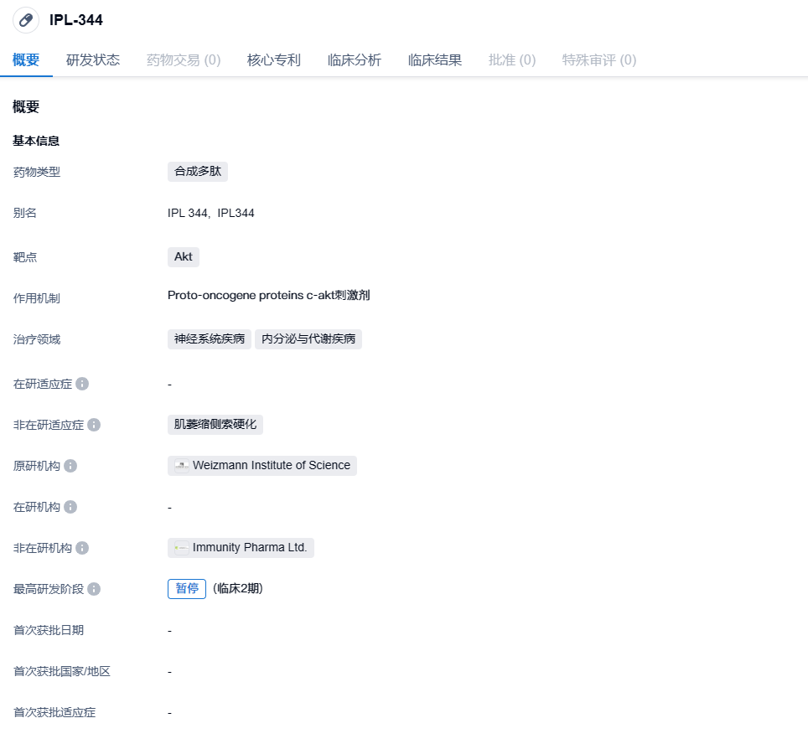Open the 核心专利 tab

pos(274,60)
